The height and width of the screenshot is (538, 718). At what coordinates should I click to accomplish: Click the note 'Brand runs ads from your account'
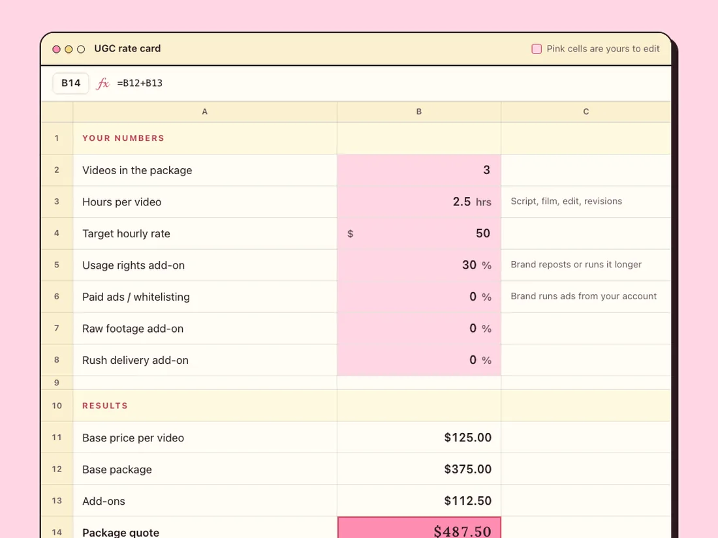[584, 296]
